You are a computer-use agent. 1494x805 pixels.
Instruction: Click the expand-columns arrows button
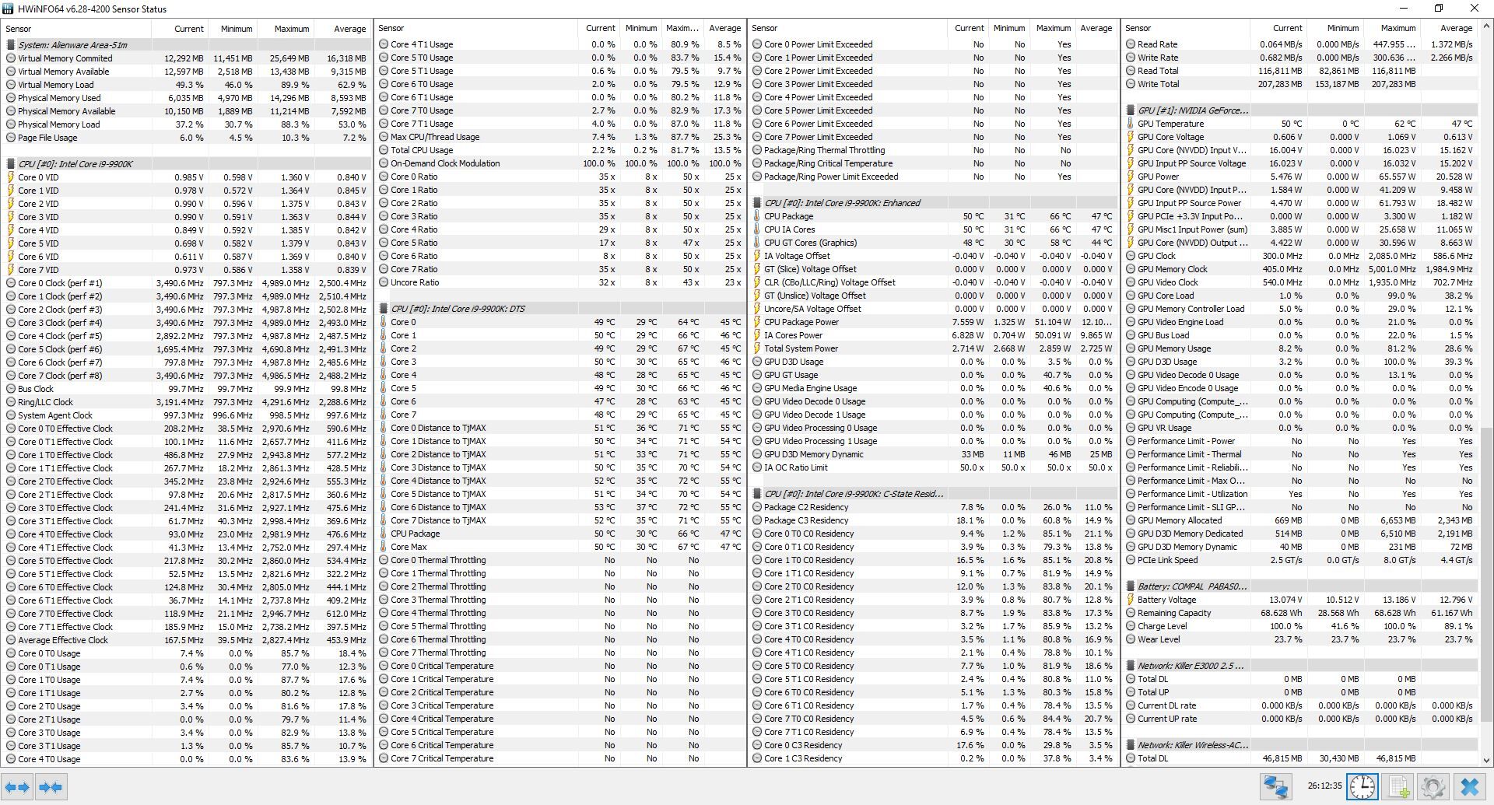tap(17, 787)
